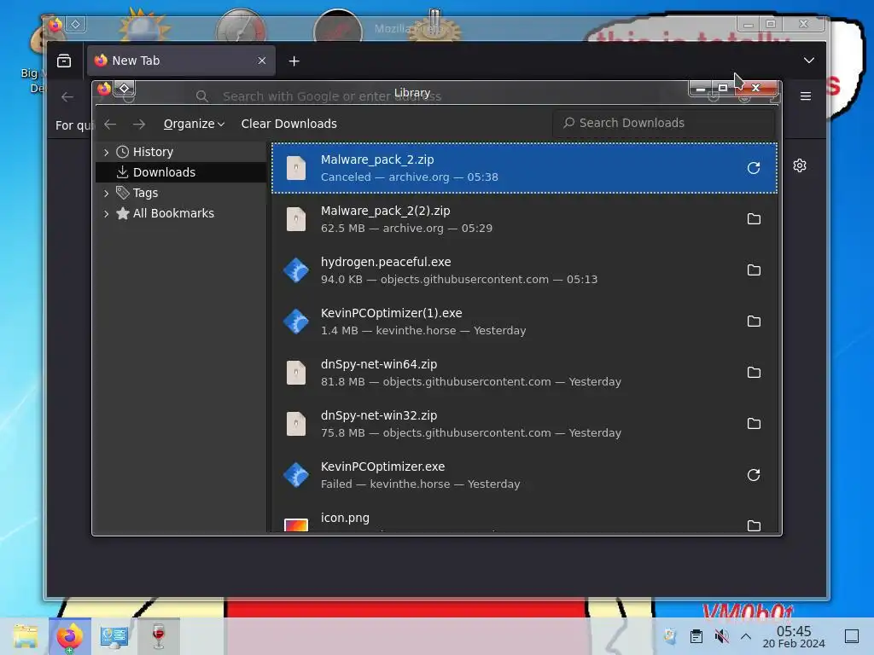Expand the History tree node
The width and height of the screenshot is (874, 655).
[107, 152]
